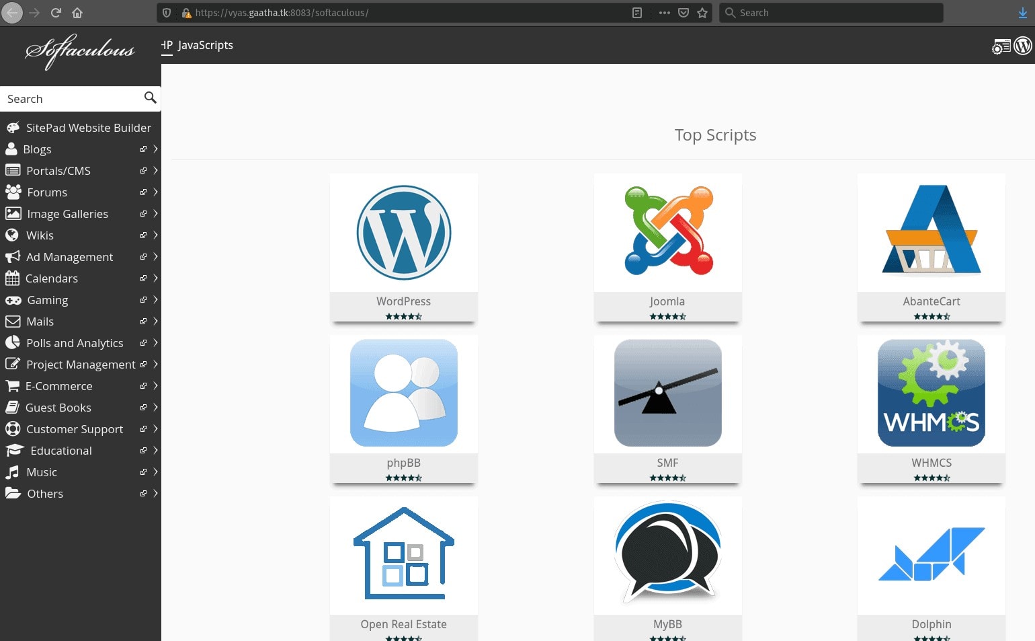Viewport: 1035px width, 641px height.
Task: Open the AbanteCart script icon
Action: 931,229
